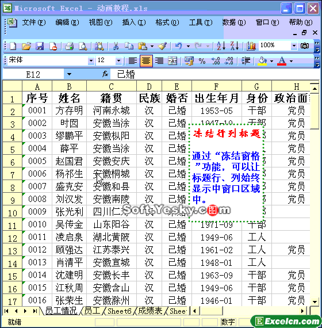Sort descending Z to A
This screenshot has width=322, height=328.
pyautogui.click(x=235, y=46)
